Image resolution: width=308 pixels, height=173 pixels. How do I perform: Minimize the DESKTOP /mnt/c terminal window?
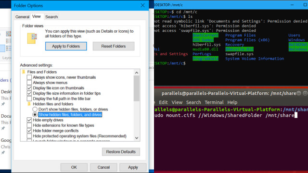click(x=292, y=5)
